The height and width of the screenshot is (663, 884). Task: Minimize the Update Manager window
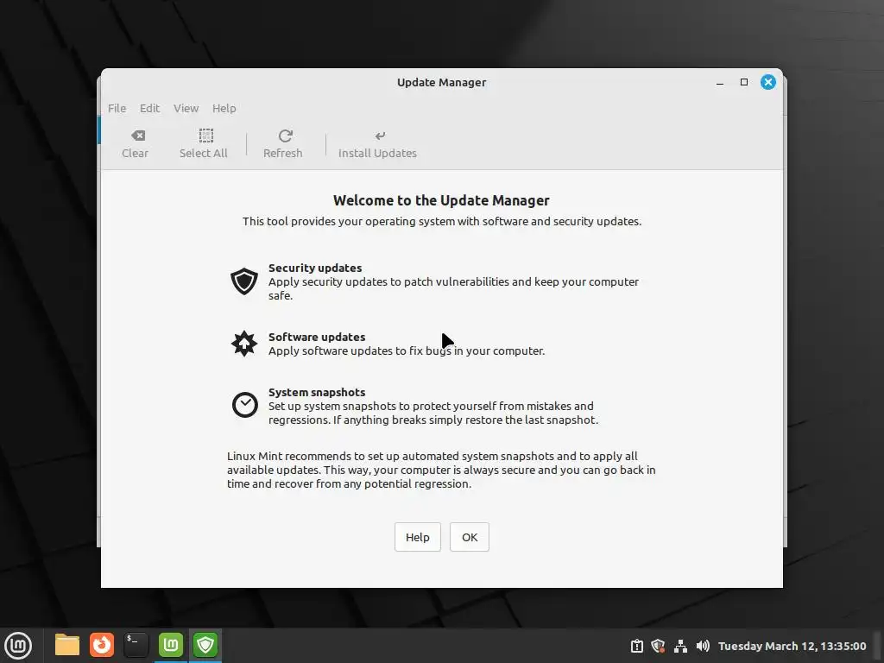[x=720, y=82]
